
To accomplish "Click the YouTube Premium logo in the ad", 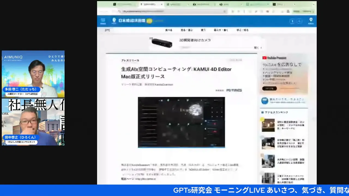I will (x=274, y=58).
